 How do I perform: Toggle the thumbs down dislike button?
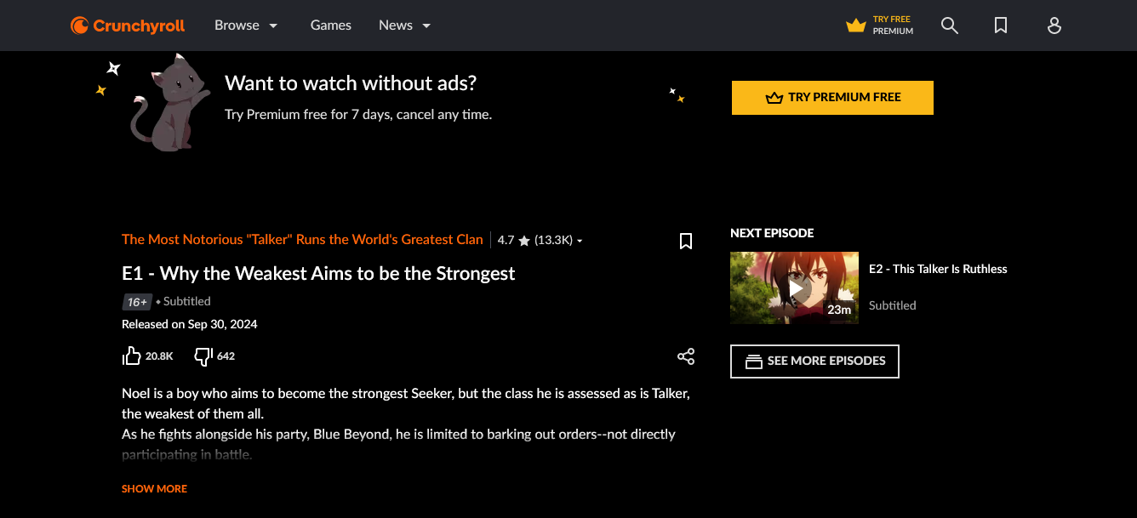[x=203, y=356]
